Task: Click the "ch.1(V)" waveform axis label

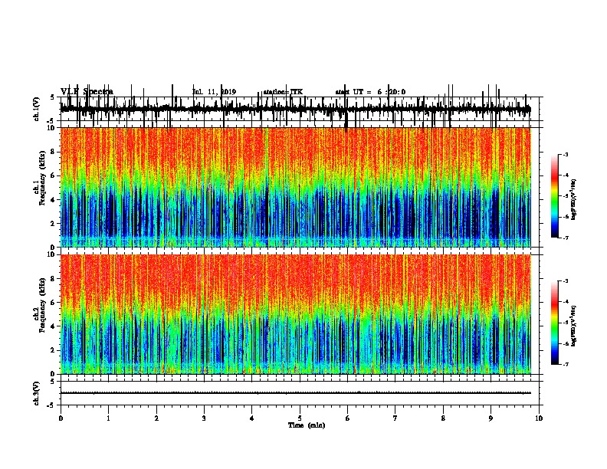Action: [37, 109]
